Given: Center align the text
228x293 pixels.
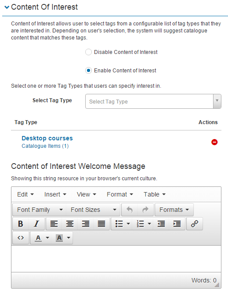Looking at the screenshot, I should [70, 224].
